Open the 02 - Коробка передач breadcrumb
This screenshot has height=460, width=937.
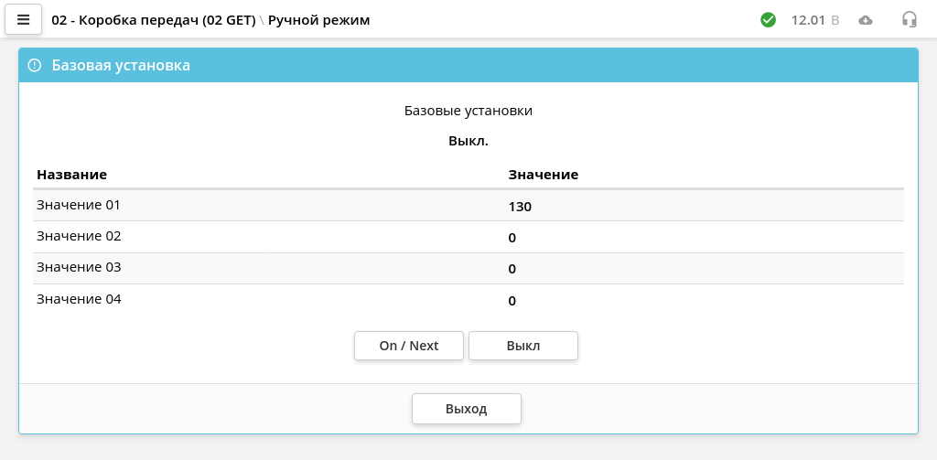(154, 20)
